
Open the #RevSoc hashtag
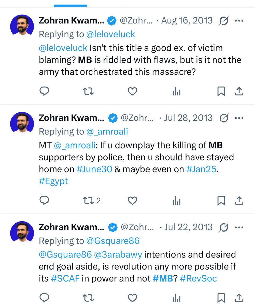point(198,278)
